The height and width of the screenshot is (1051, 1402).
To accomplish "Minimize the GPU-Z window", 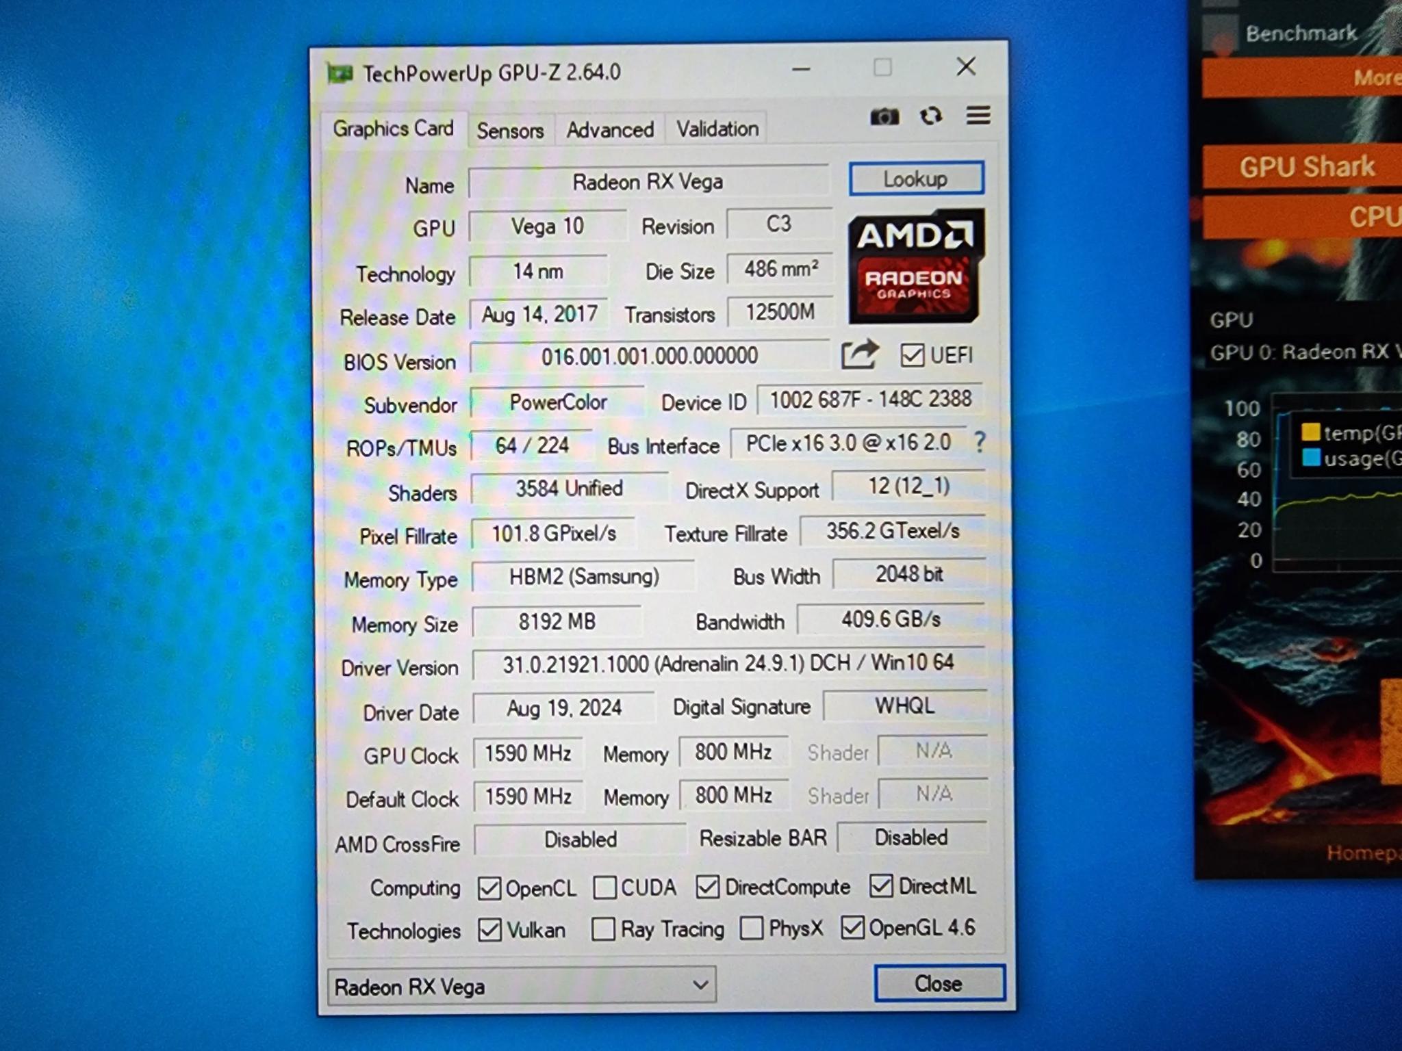I will click(802, 69).
